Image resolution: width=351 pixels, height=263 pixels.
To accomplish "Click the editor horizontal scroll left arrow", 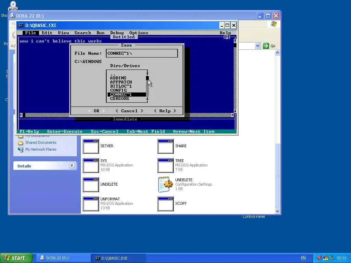I will tap(21, 115).
